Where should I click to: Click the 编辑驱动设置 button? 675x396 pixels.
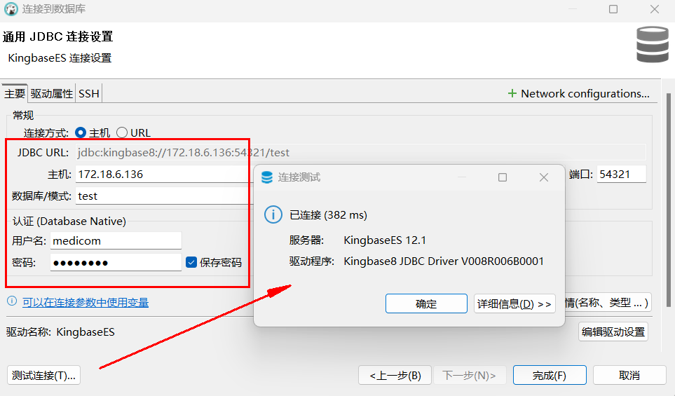coord(613,332)
